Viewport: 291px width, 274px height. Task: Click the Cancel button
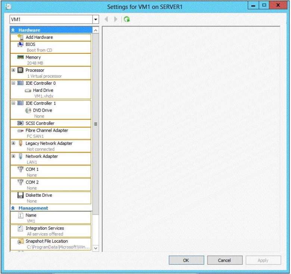pos(225,260)
